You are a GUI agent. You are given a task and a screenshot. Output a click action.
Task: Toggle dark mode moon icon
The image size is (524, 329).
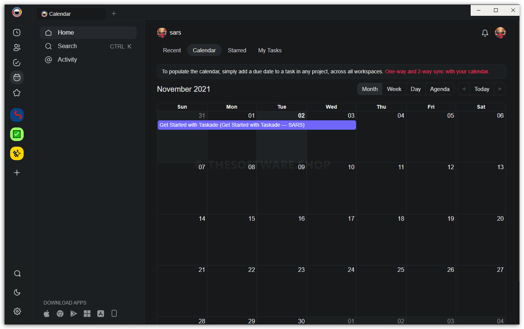[x=17, y=293]
